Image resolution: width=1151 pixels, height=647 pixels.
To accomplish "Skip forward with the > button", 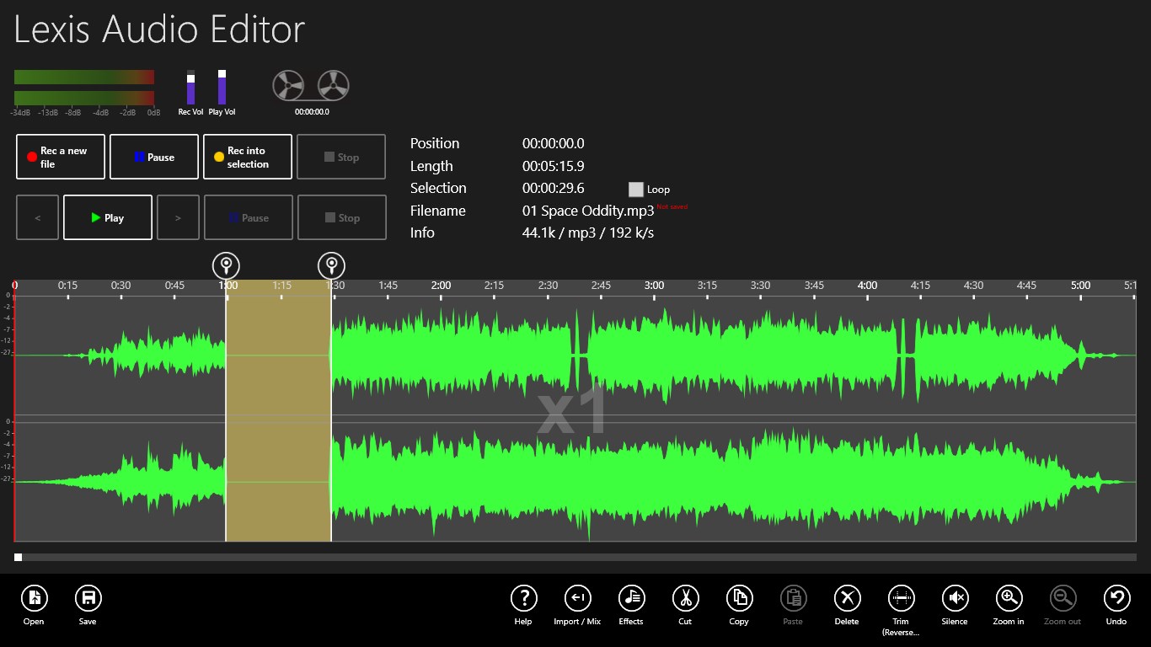I will 178,217.
